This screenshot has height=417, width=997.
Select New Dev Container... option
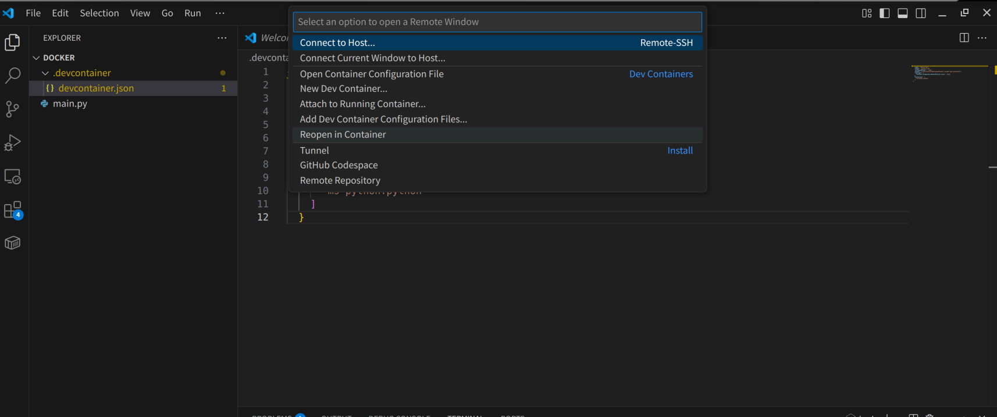coord(497,89)
